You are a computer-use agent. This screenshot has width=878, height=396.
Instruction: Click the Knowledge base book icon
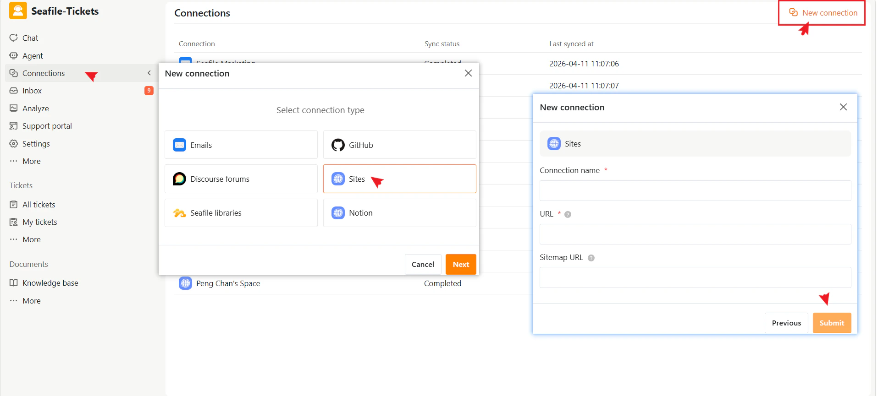coord(14,283)
